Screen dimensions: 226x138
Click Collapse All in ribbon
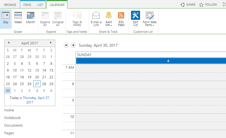click(58, 19)
